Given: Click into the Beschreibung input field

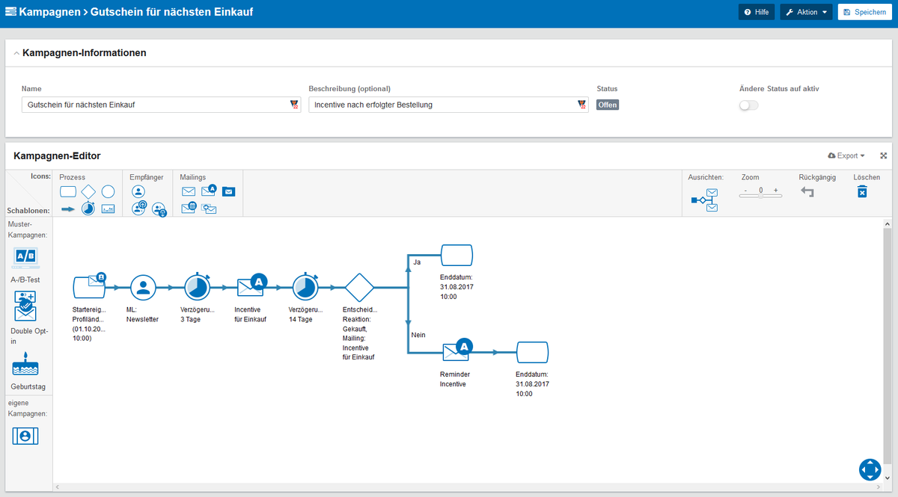Looking at the screenshot, I should (x=448, y=105).
